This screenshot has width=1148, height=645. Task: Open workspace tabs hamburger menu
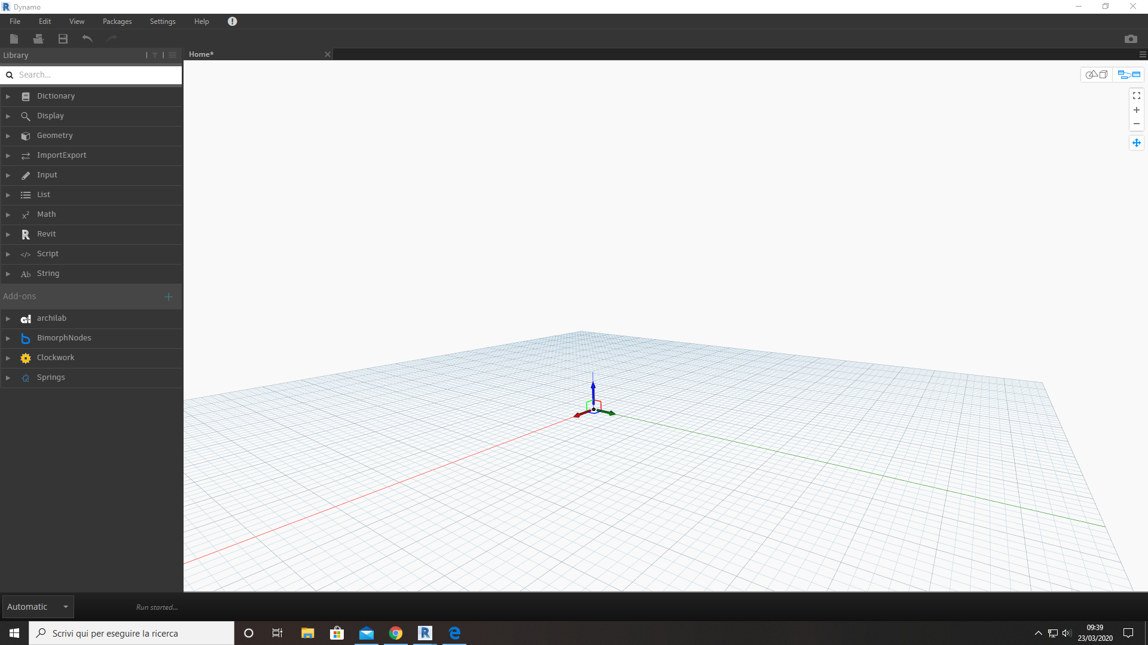click(x=1143, y=54)
